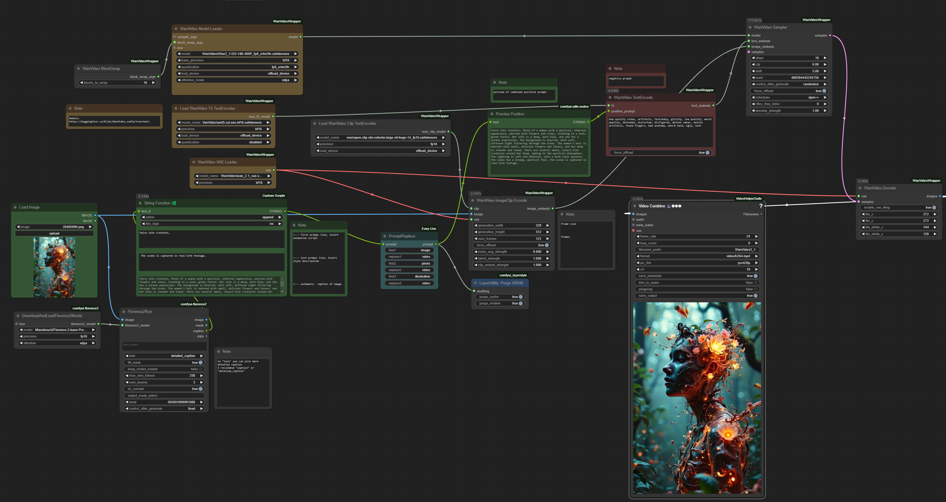Toggle pingpong in Video Combine
This screenshot has width=946, height=502.
(x=755, y=289)
